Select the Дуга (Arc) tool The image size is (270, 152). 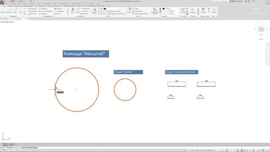pyautogui.click(x=21, y=10)
